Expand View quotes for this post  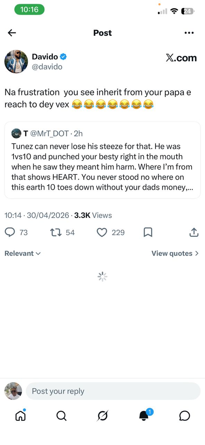tap(175, 253)
